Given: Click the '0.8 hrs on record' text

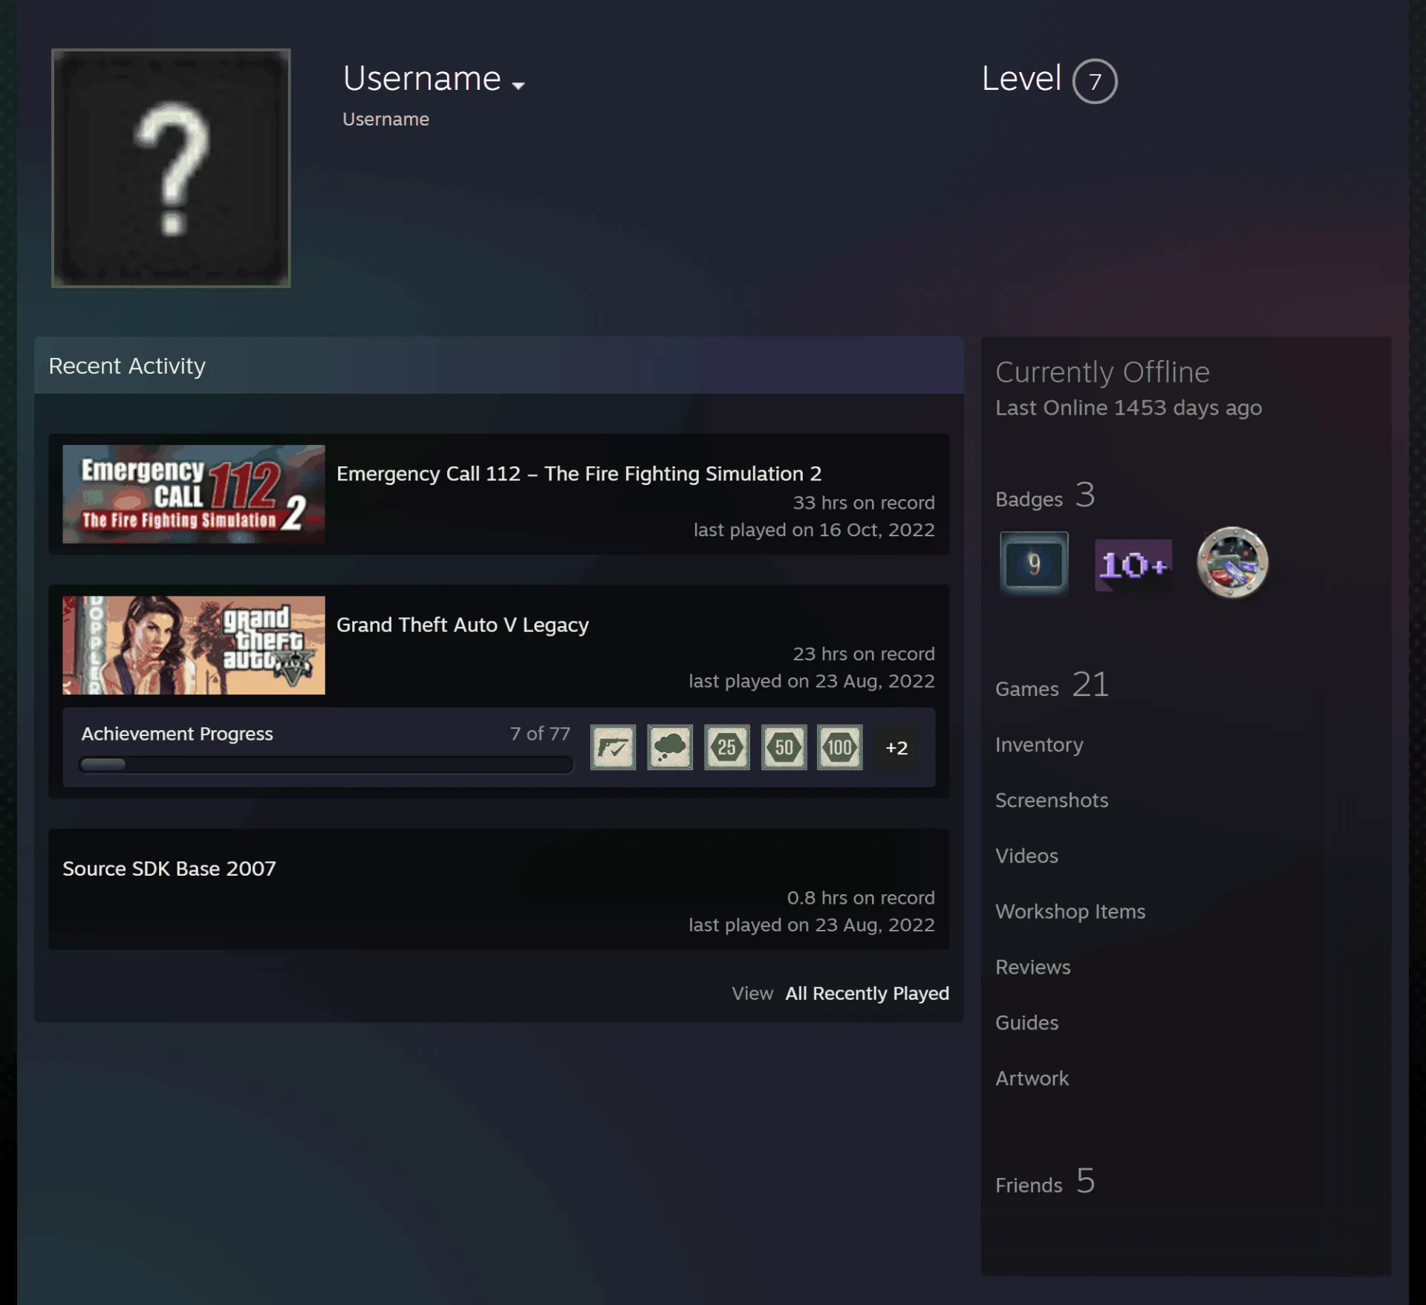Looking at the screenshot, I should (x=861, y=898).
